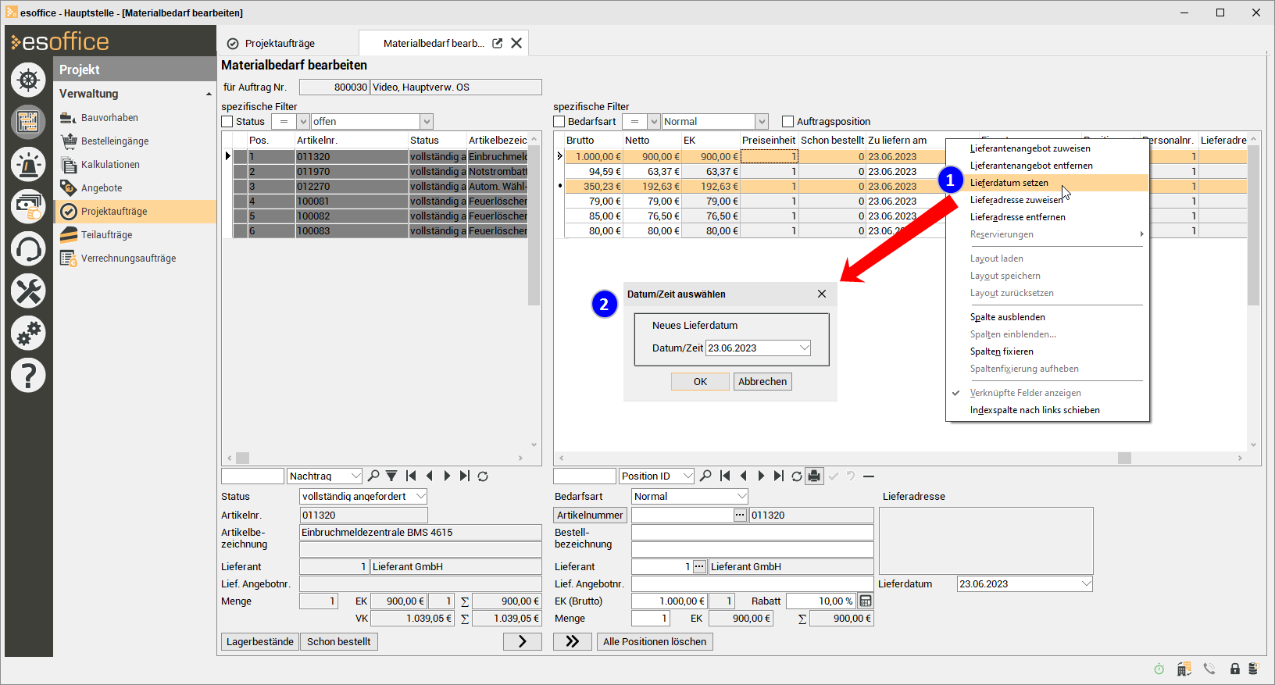This screenshot has width=1275, height=685.
Task: Click the headset support sidebar icon
Action: pos(28,250)
